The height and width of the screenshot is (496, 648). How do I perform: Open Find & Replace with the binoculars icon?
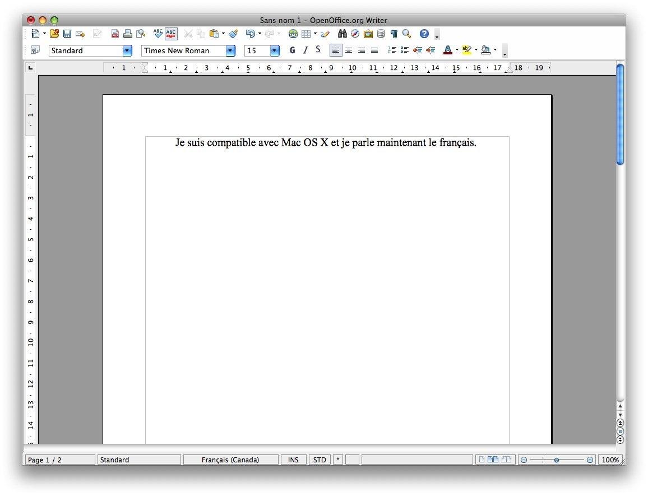tap(342, 34)
